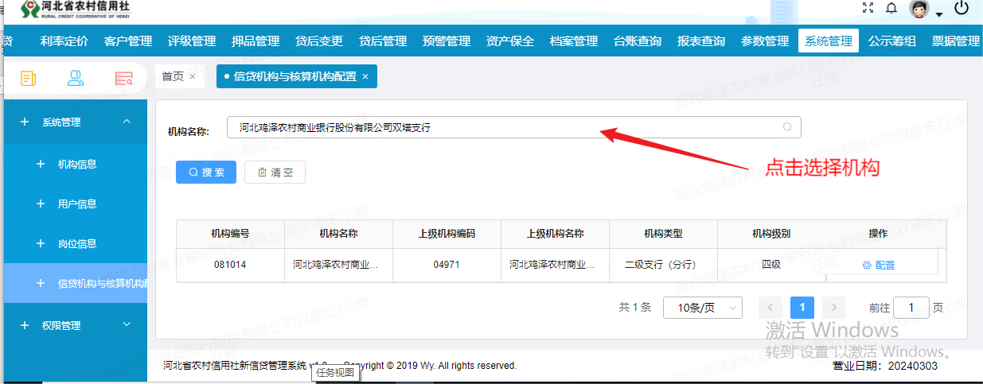Viewport: 983px width, 384px height.
Task: Click the 清空 button
Action: tap(275, 172)
